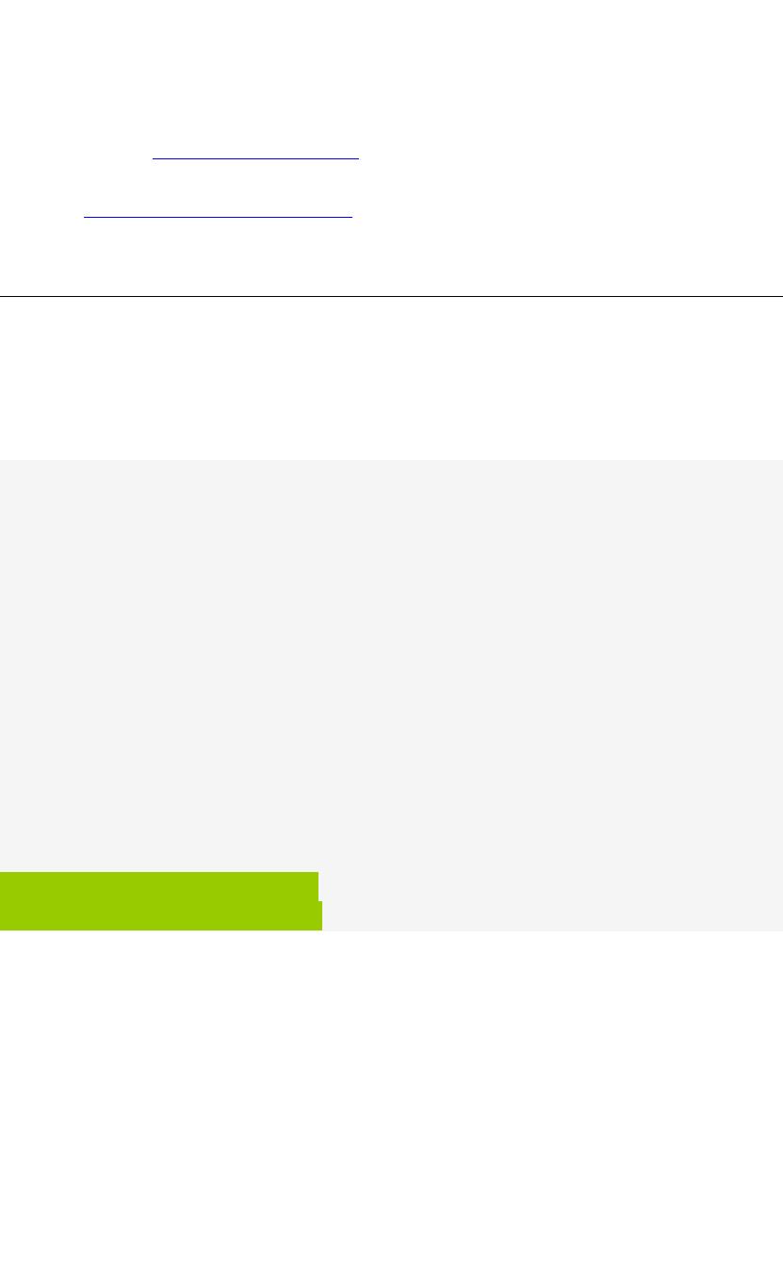The image size is (783, 1284).
Task: Click the upper underlined blue hyperlink
Action: pos(255,157)
